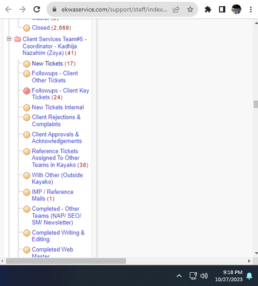Click the horizontal scrollbar left arrow
Image resolution: width=258 pixels, height=286 pixels.
2,261
